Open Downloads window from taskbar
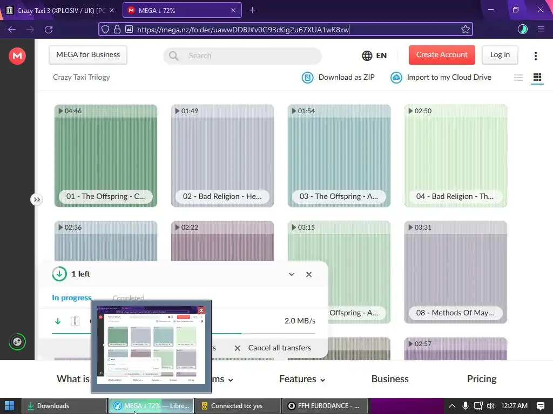553x414 pixels. pyautogui.click(x=64, y=406)
